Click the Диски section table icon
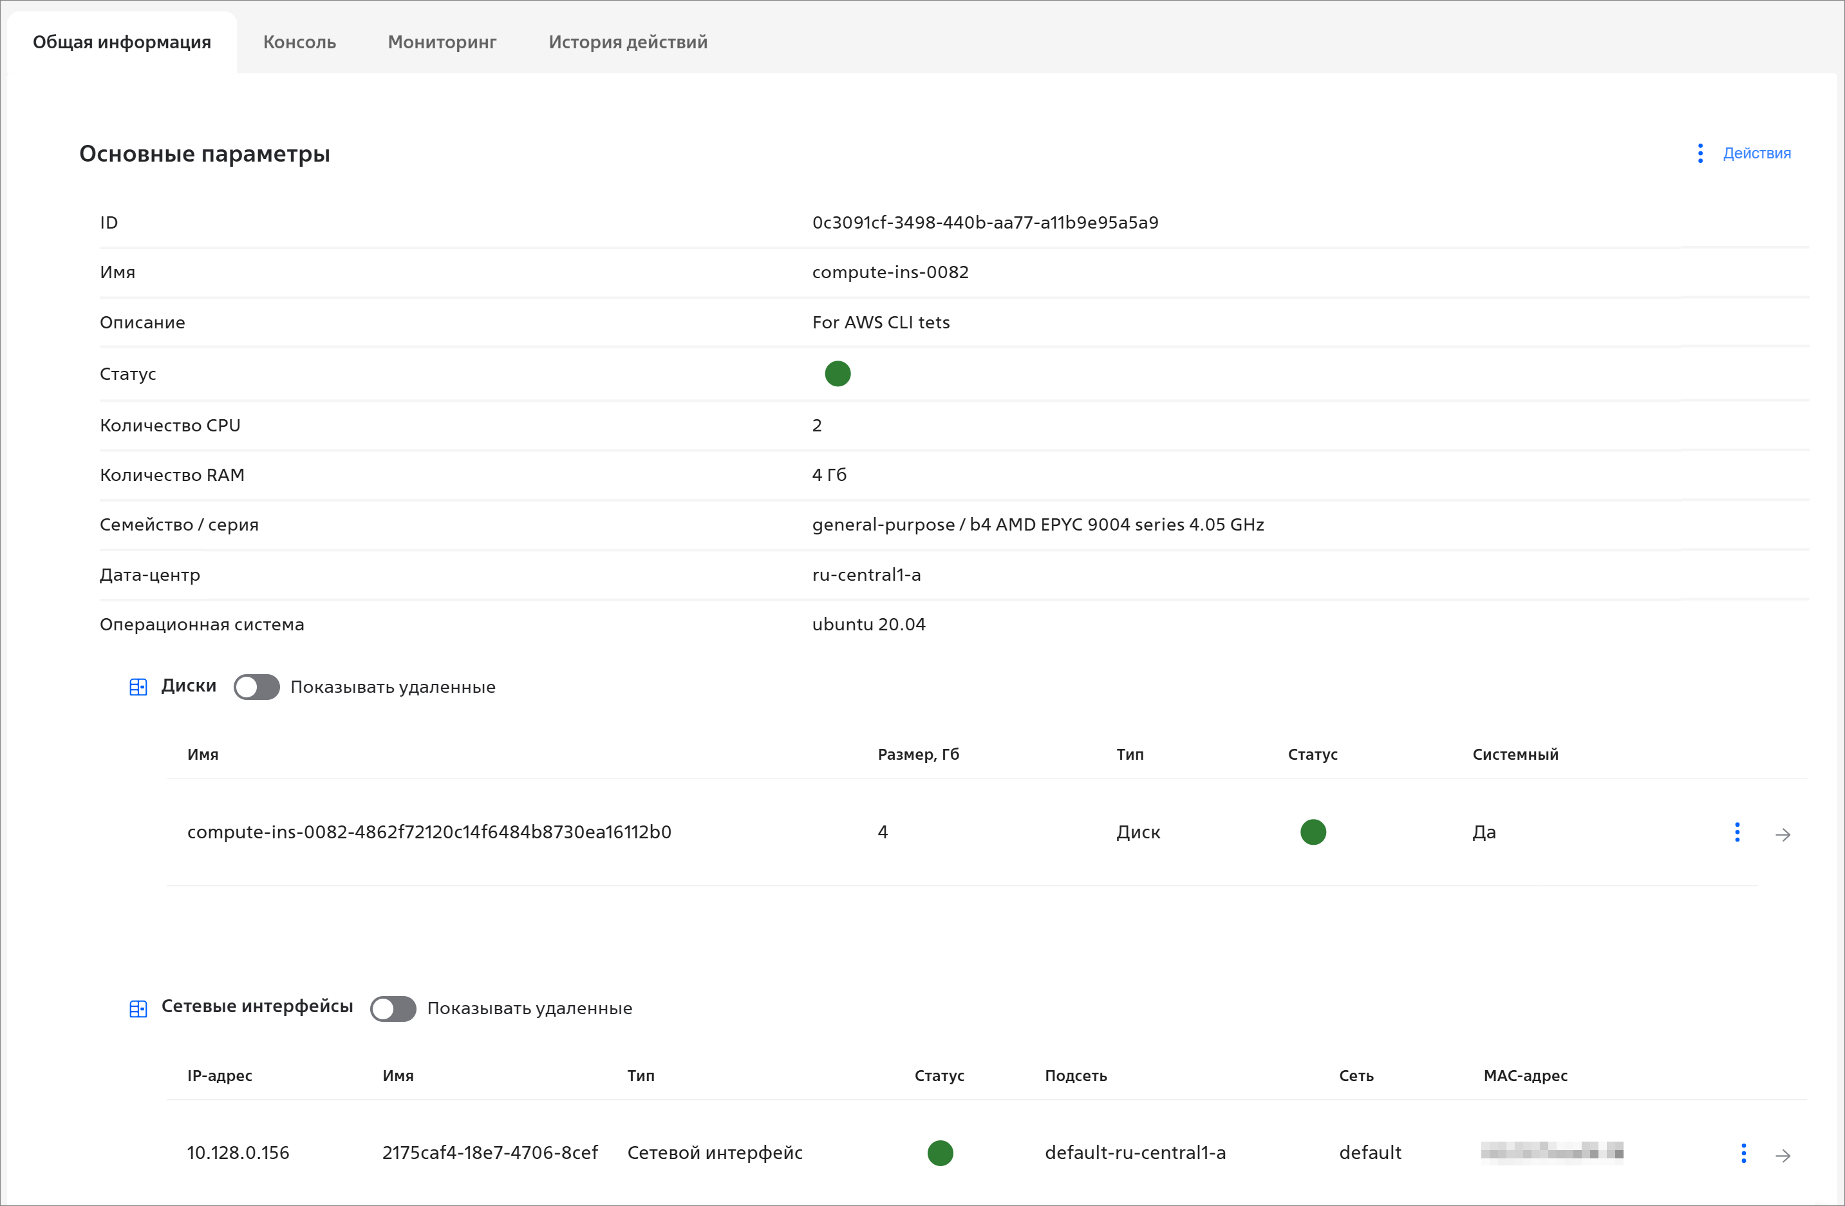 point(138,687)
